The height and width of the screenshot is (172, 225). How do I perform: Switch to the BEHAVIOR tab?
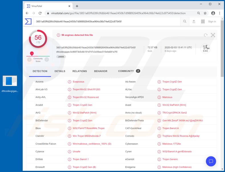pos(101,71)
